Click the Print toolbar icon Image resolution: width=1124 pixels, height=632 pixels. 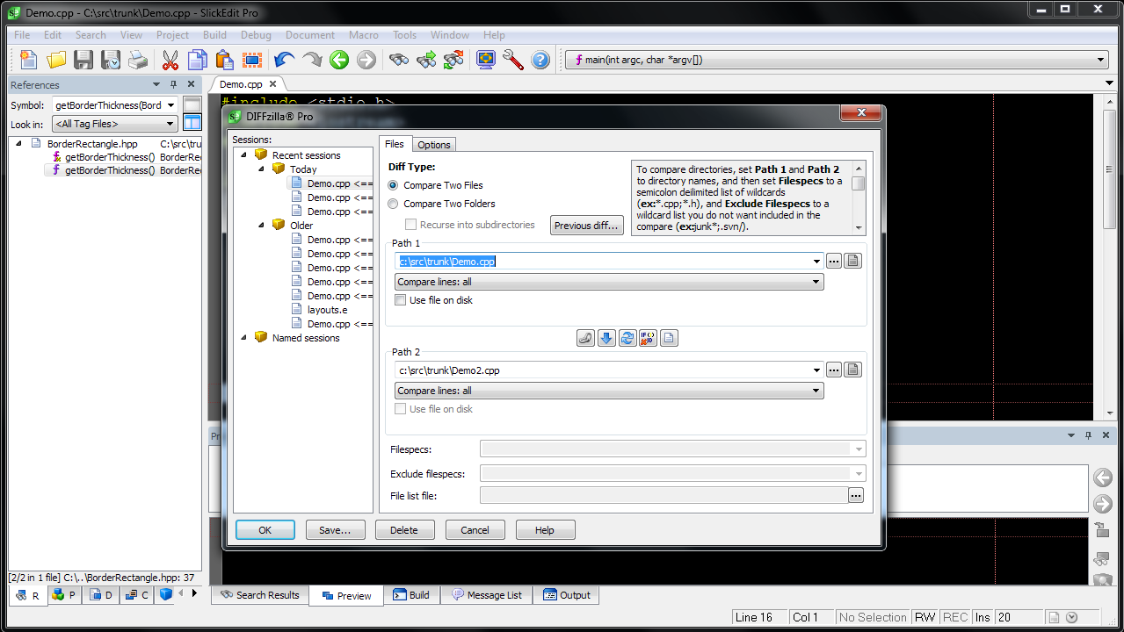click(138, 60)
